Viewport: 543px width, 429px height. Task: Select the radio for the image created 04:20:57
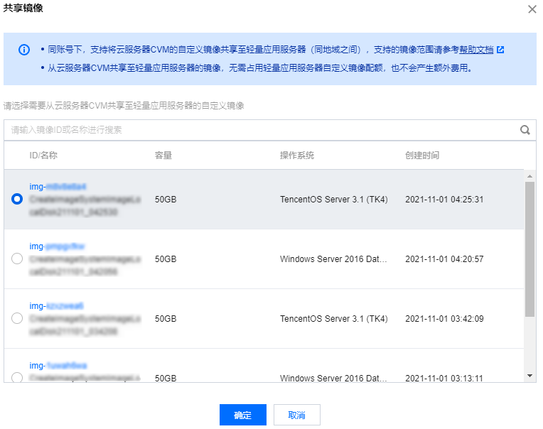pyautogui.click(x=17, y=259)
